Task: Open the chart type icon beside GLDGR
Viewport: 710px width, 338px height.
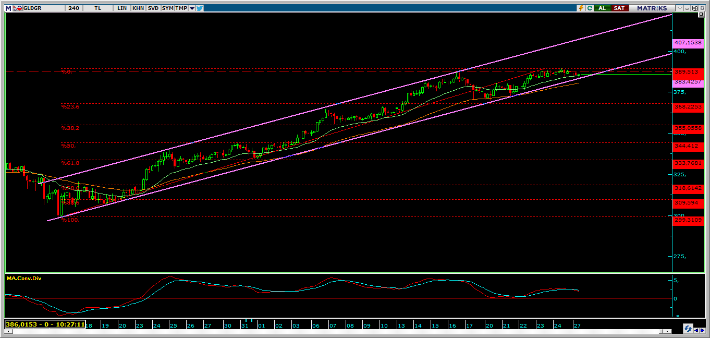Action: pyautogui.click(x=18, y=8)
